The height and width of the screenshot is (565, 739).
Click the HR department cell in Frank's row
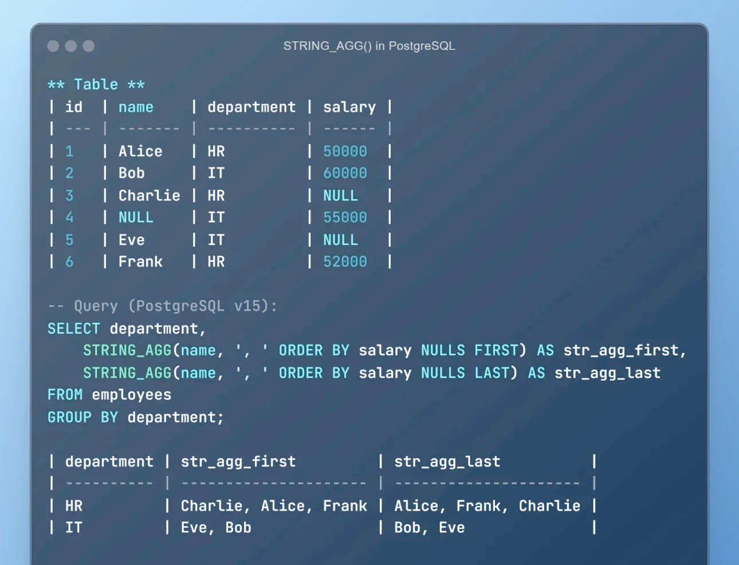point(216,262)
